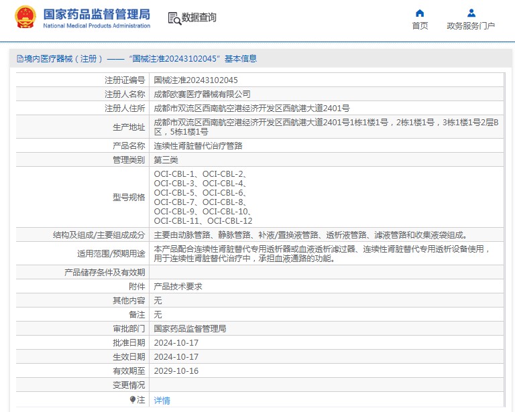Click the 附件 row label
Viewport: 515px width, 412px height.
(x=137, y=286)
